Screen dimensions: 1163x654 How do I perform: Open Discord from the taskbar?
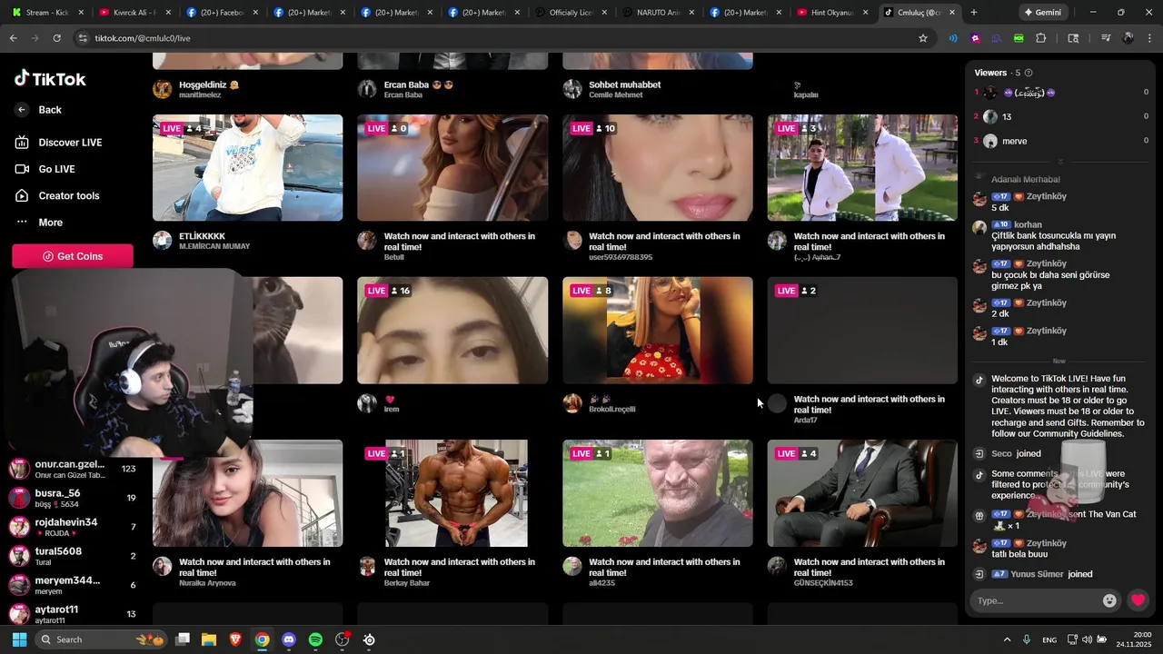coord(289,639)
